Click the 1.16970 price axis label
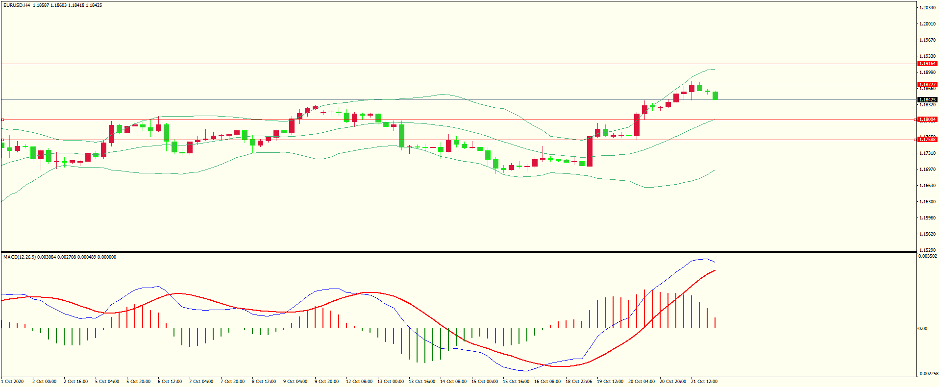Image resolution: width=939 pixels, height=387 pixels. 928,169
